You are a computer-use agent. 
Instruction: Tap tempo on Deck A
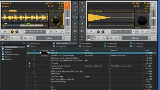click(x=67, y=38)
